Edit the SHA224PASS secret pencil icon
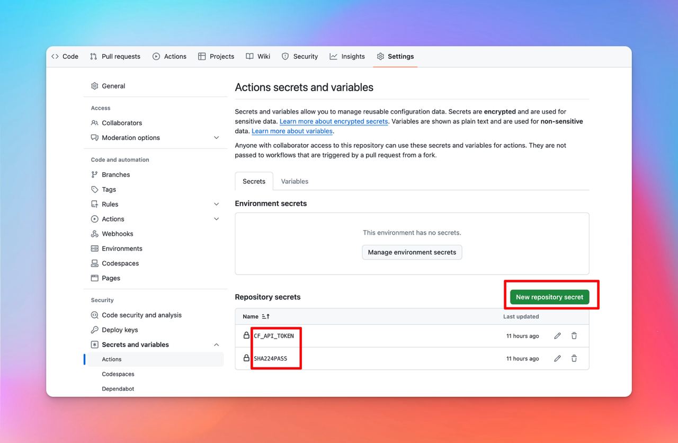Viewport: 678px width, 443px height. [557, 359]
